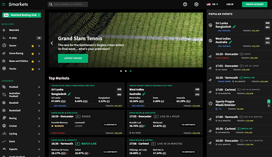Click soccer icon beside Sparta Prague event
The image size is (272, 157).
click(210, 103)
